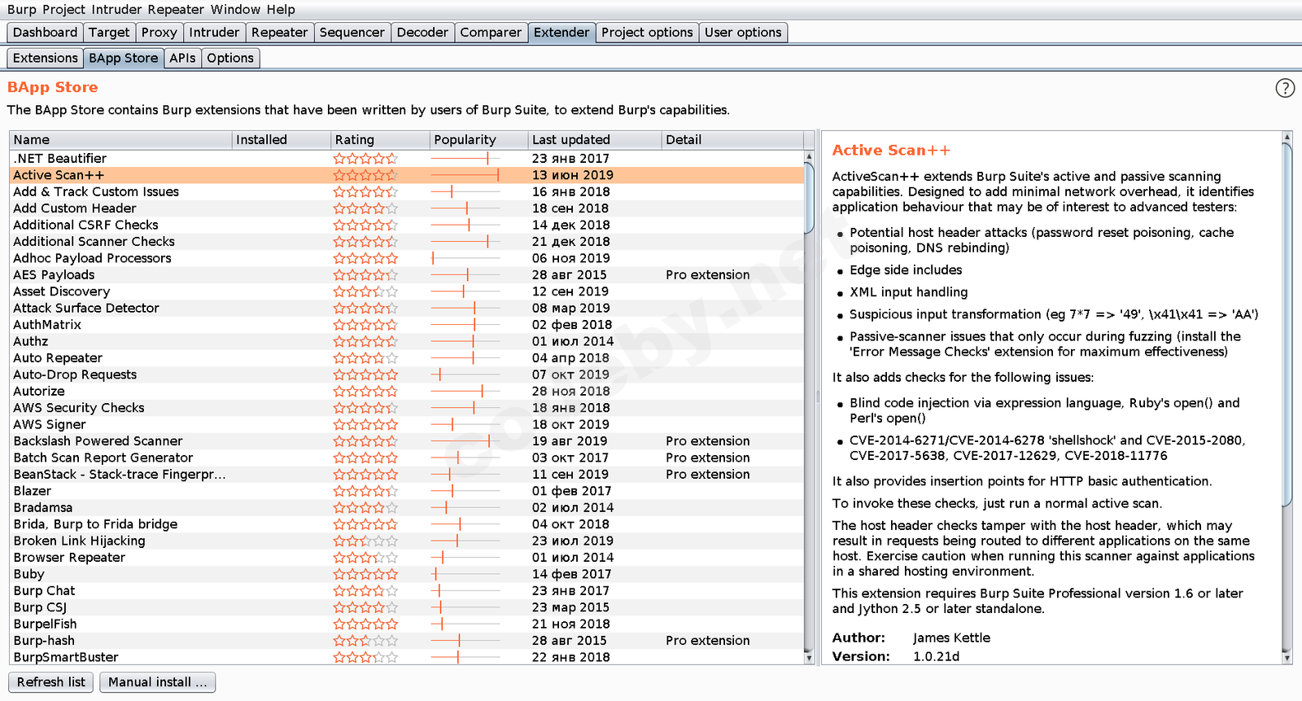This screenshot has height=701, width=1302.
Task: Select AWS Security Checks
Action: tap(407, 408)
